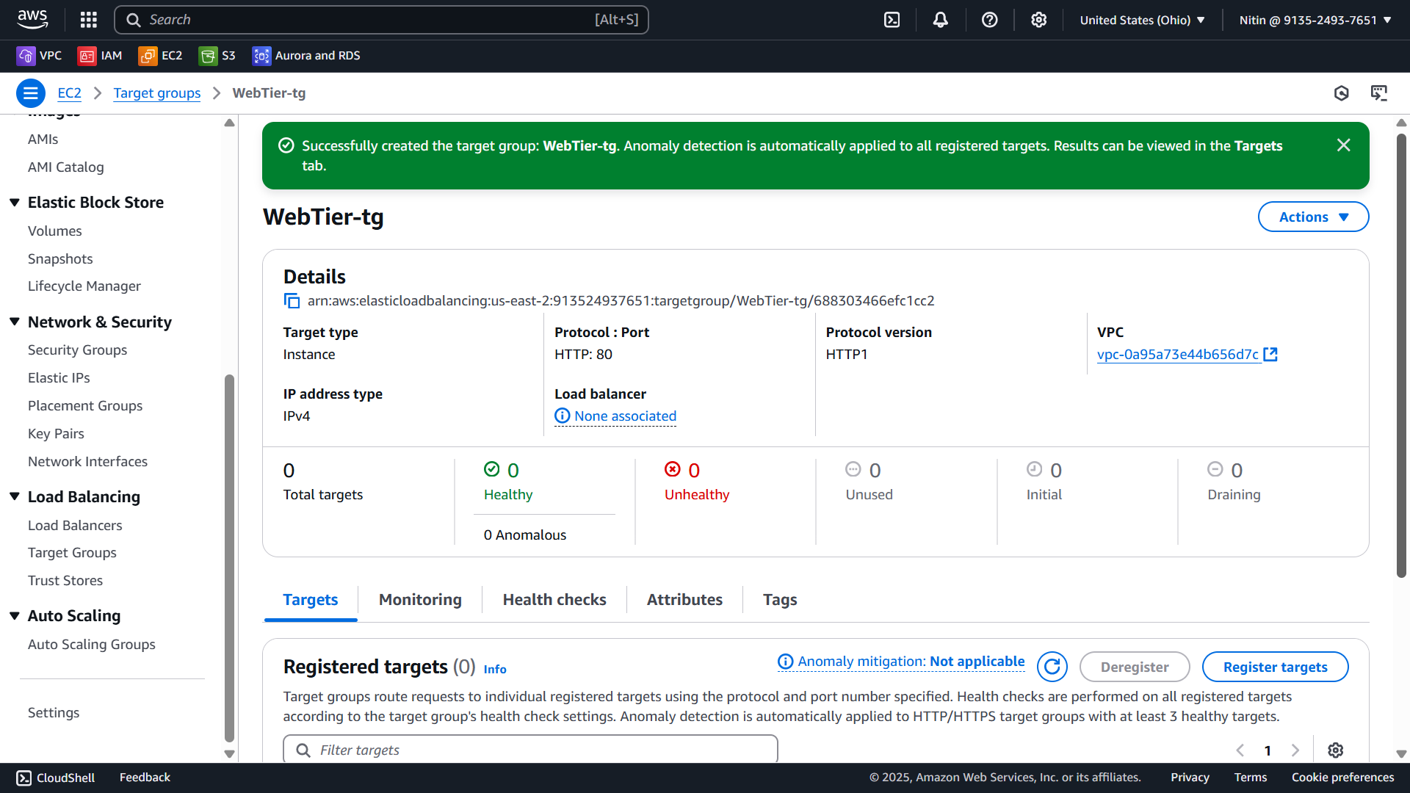Open the notifications bell
The image size is (1410, 793).
(940, 20)
